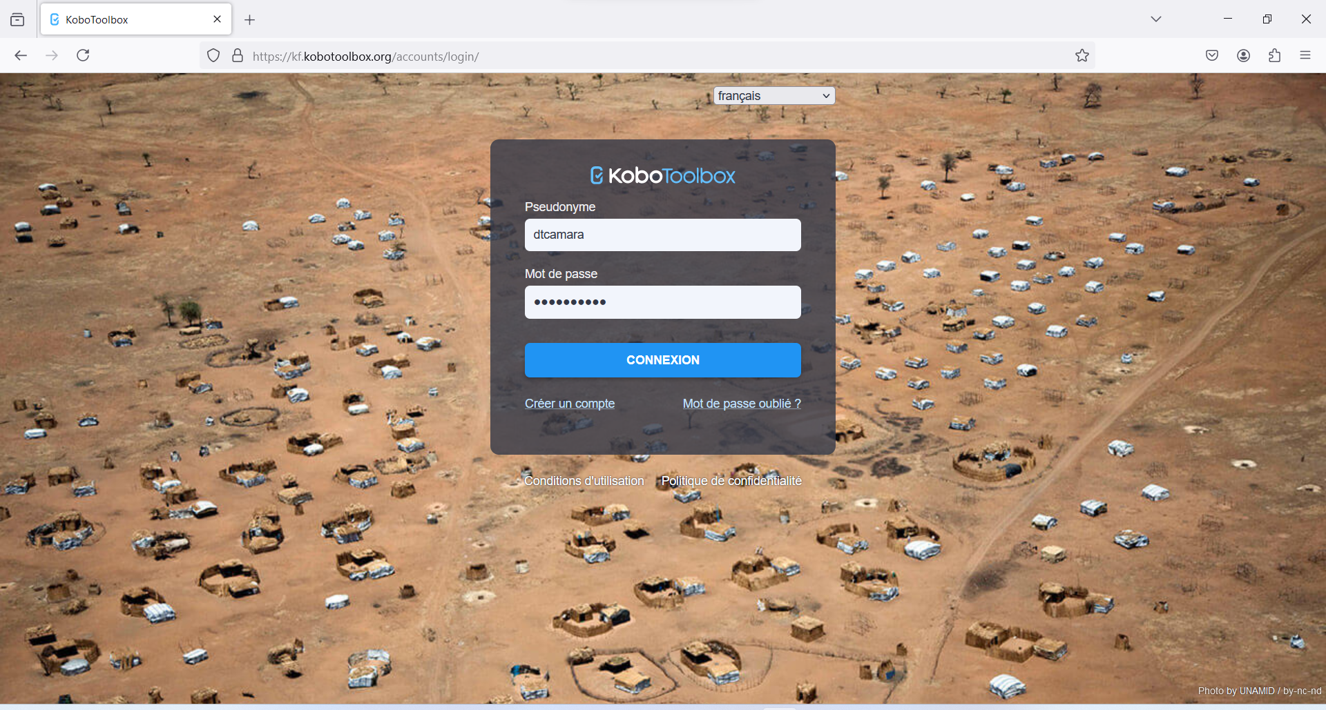Image resolution: width=1326 pixels, height=710 pixels.
Task: Click the browser back arrow
Action: [21, 55]
